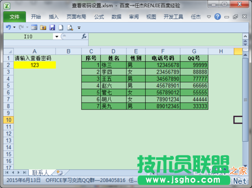Switch to the 插入 ribbon tab

point(53,17)
